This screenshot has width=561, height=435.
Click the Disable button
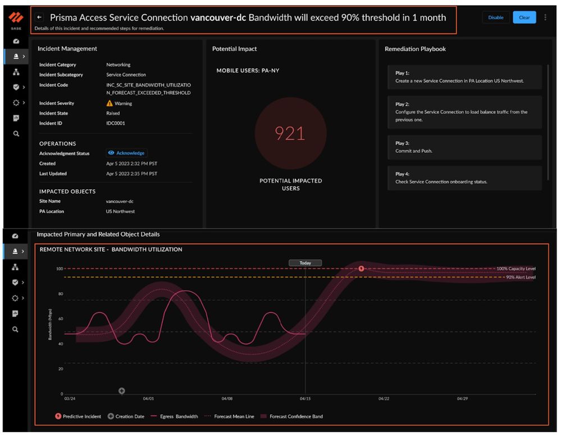[495, 17]
